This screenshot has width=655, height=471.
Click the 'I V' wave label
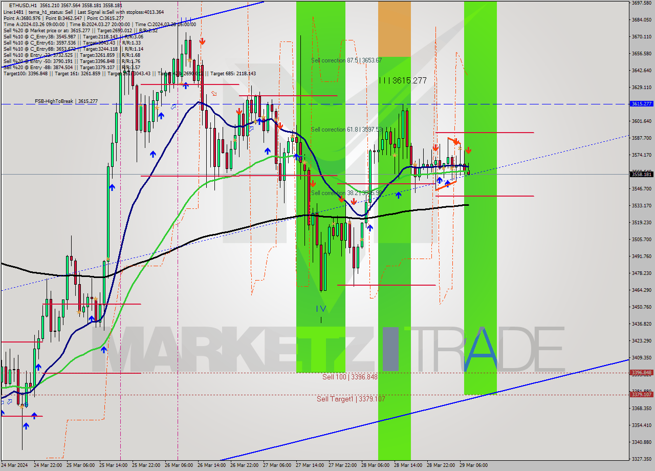tap(321, 308)
